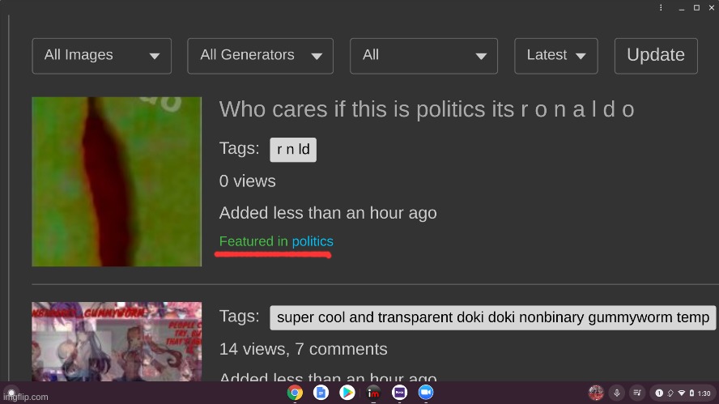The height and width of the screenshot is (404, 719).
Task: Click '14 views, 7 comments' text
Action: (303, 349)
